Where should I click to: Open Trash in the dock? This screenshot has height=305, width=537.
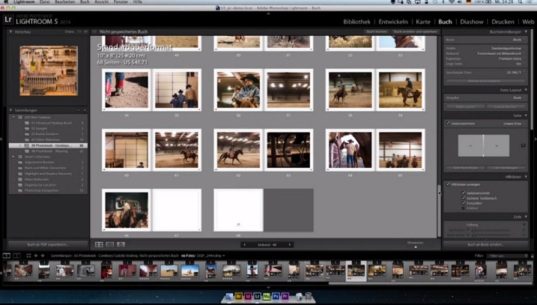pyautogui.click(x=308, y=296)
